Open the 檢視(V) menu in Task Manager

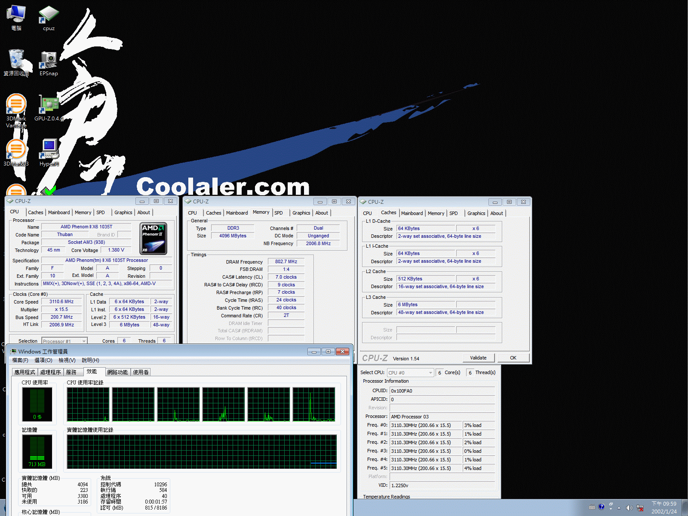tap(67, 360)
